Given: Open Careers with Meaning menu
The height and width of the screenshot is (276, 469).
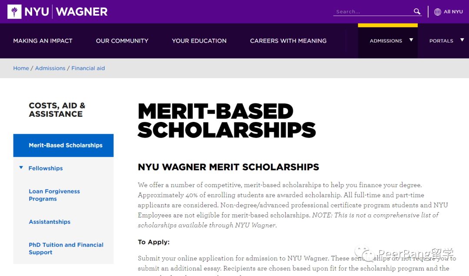Looking at the screenshot, I should tap(288, 41).
